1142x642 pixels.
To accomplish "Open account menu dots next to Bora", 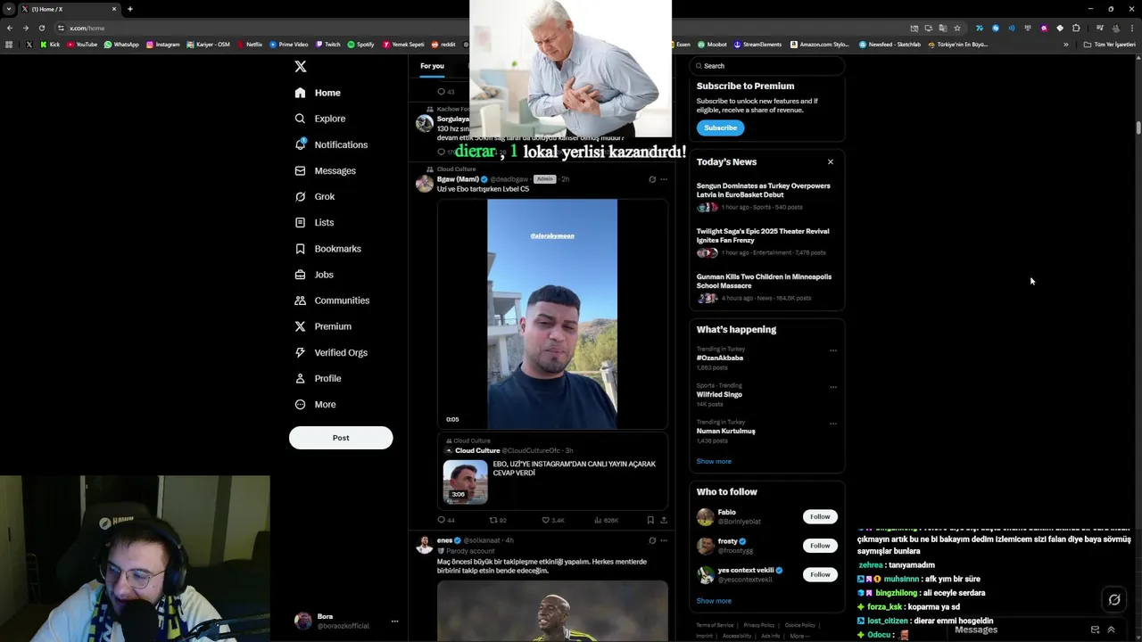I will pos(394,621).
